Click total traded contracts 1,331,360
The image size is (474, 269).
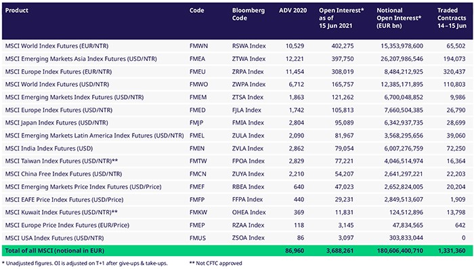click(x=452, y=251)
